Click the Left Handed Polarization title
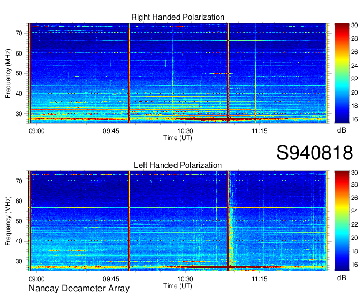364x295 pixels. coord(178,165)
